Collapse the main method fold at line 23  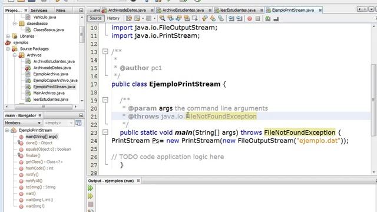pyautogui.click(x=105, y=132)
